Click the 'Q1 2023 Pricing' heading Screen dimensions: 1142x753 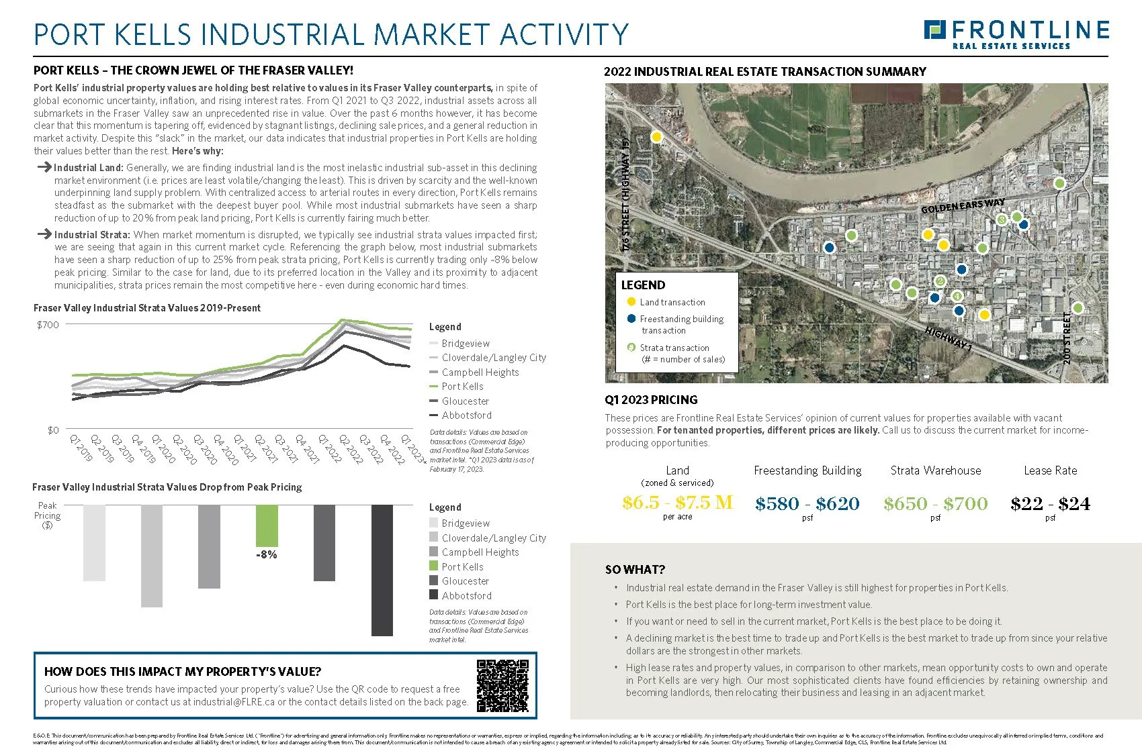point(652,400)
